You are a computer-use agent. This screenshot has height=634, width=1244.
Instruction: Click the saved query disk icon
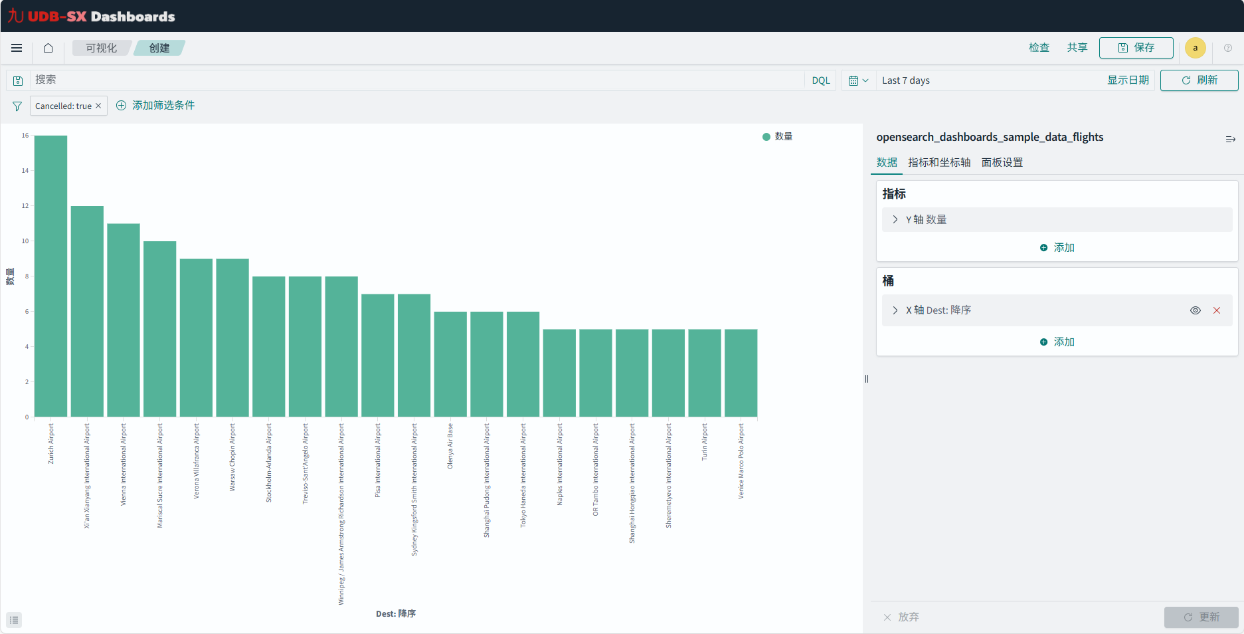(18, 80)
